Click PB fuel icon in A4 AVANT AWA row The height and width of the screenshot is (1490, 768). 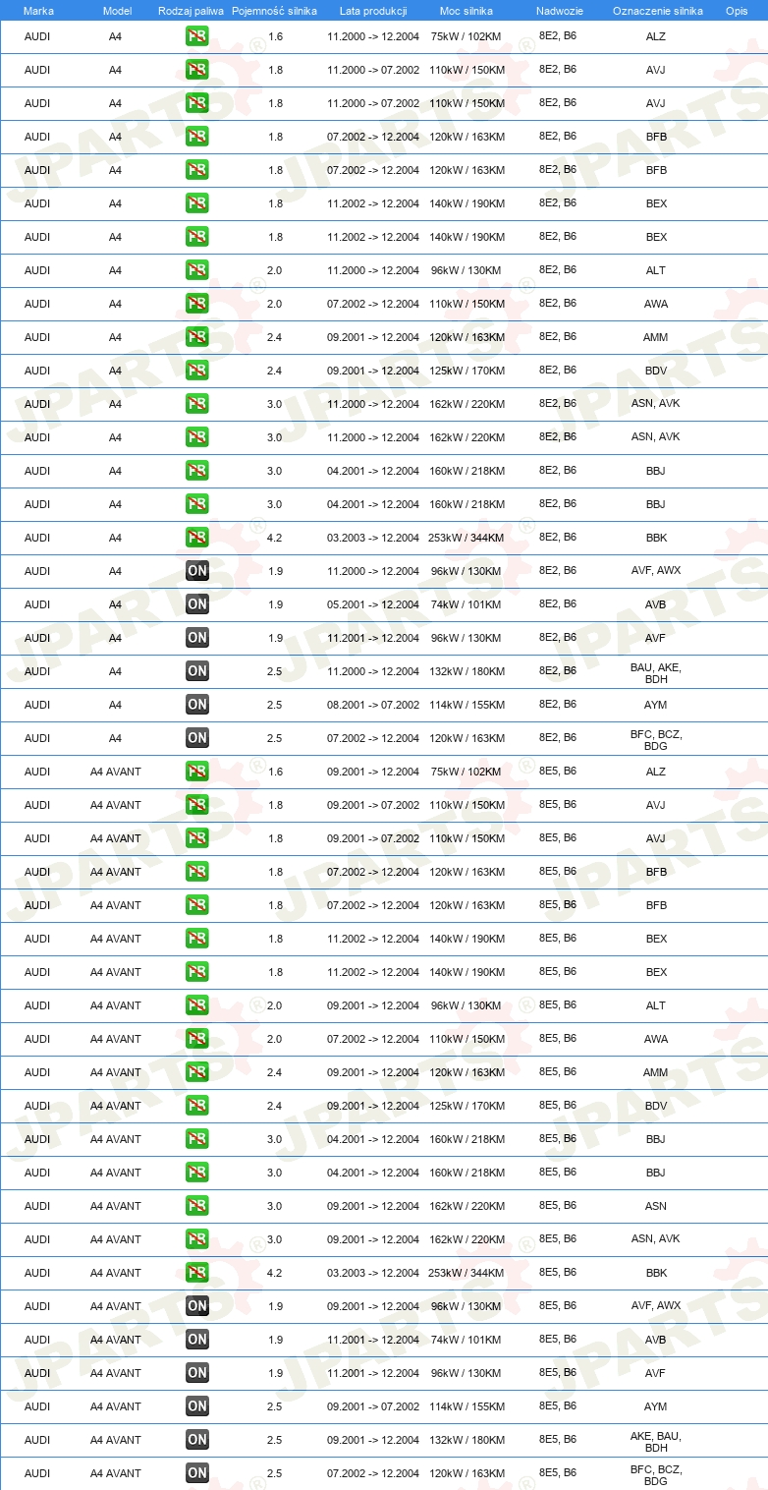pyautogui.click(x=197, y=1040)
